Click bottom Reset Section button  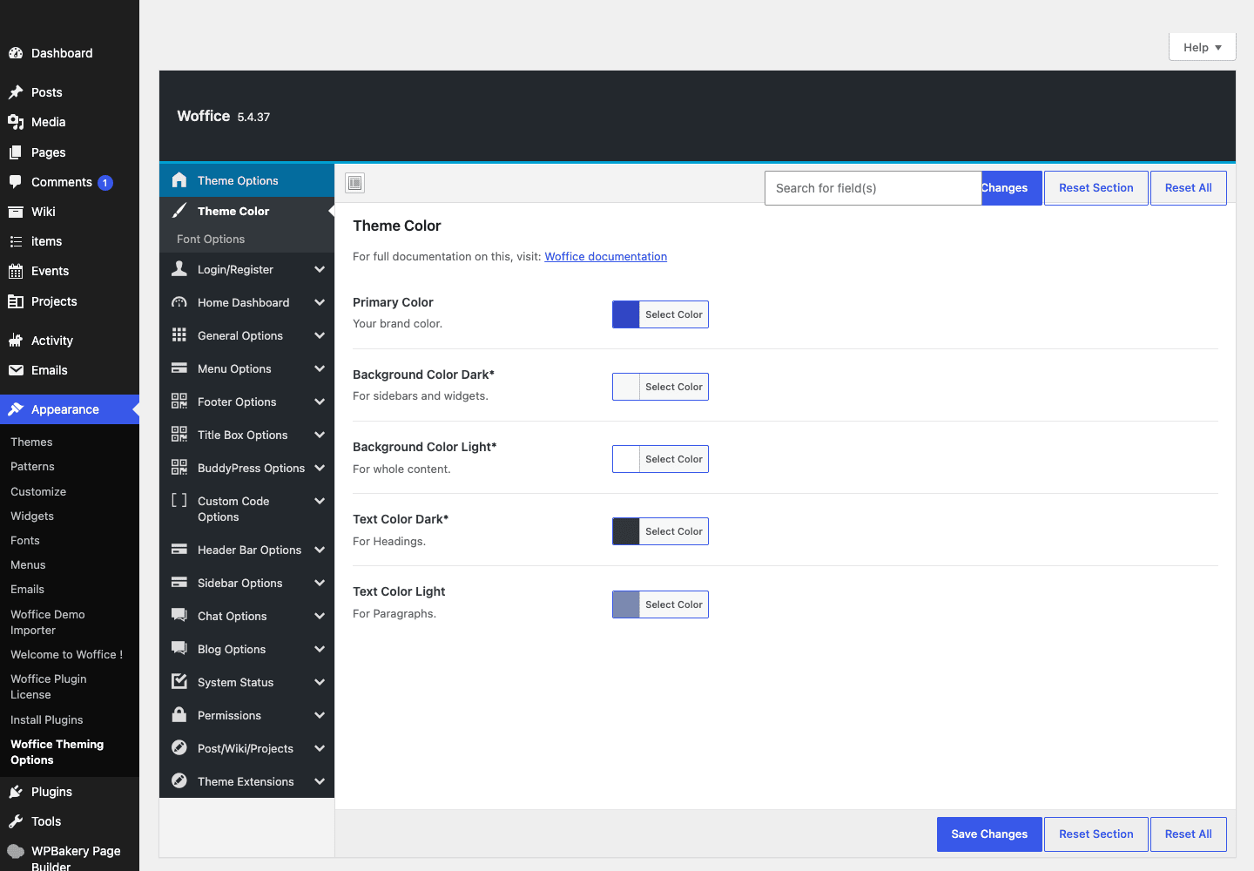pos(1096,834)
